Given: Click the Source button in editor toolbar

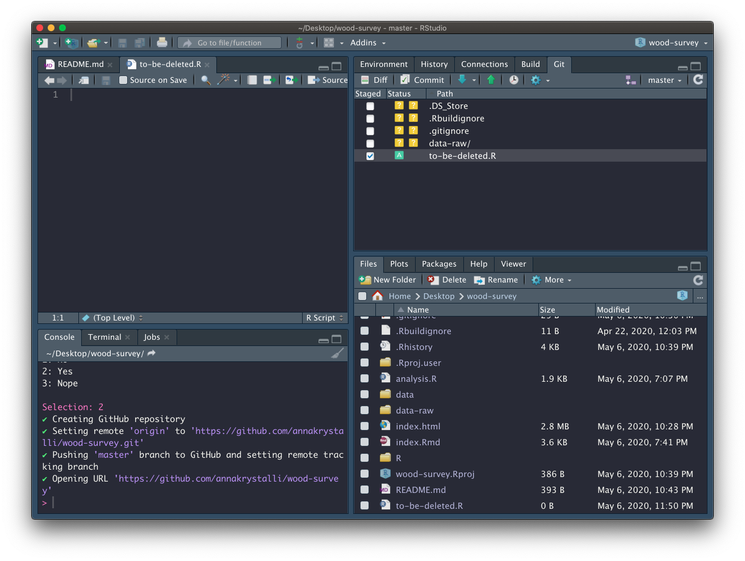Looking at the screenshot, I should tap(328, 80).
